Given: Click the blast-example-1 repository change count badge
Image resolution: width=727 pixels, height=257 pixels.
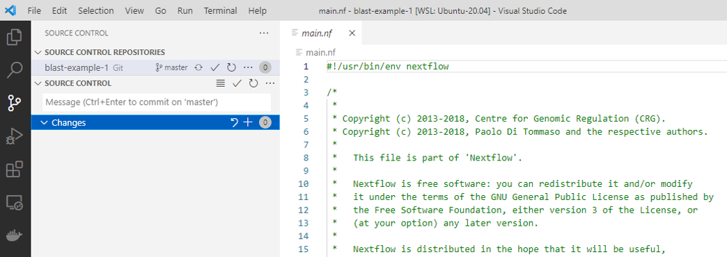Looking at the screenshot, I should coord(265,67).
